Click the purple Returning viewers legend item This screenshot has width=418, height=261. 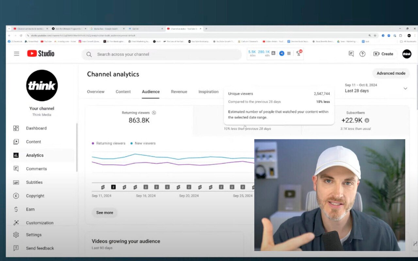click(108, 143)
